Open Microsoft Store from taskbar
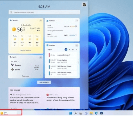This screenshot has width=133, height=116. [x=101, y=113]
